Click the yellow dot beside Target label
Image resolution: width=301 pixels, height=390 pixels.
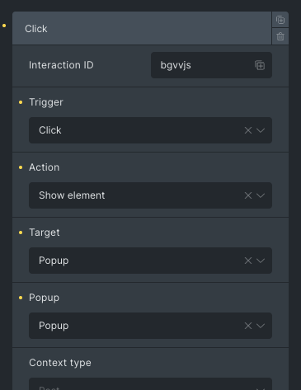pyautogui.click(x=21, y=233)
